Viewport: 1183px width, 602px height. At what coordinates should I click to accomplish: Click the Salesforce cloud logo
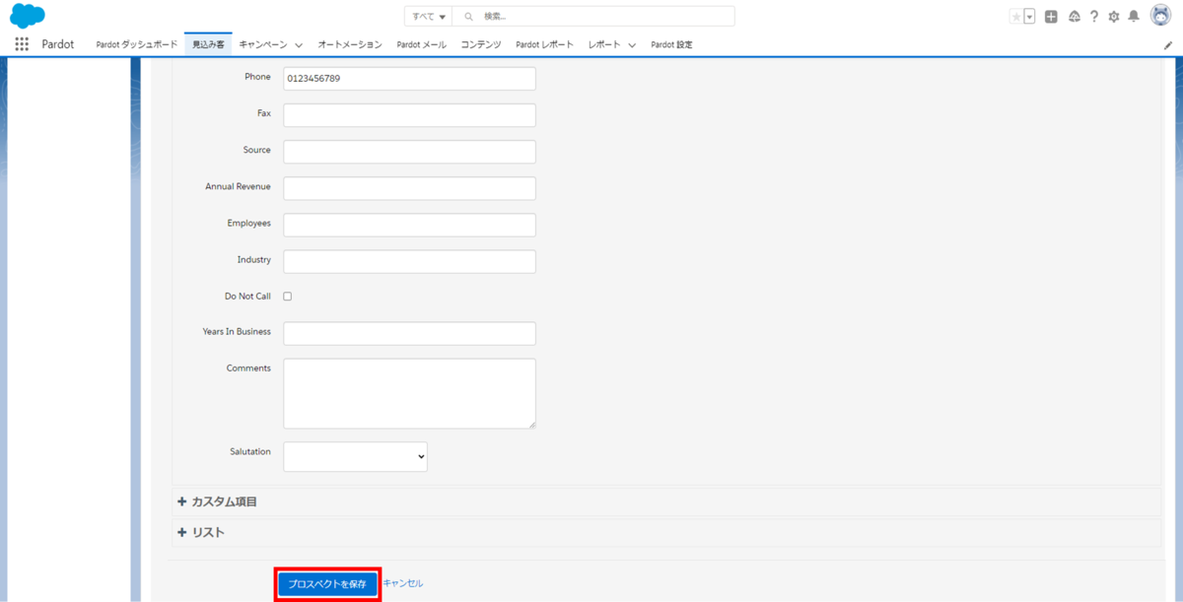(28, 16)
